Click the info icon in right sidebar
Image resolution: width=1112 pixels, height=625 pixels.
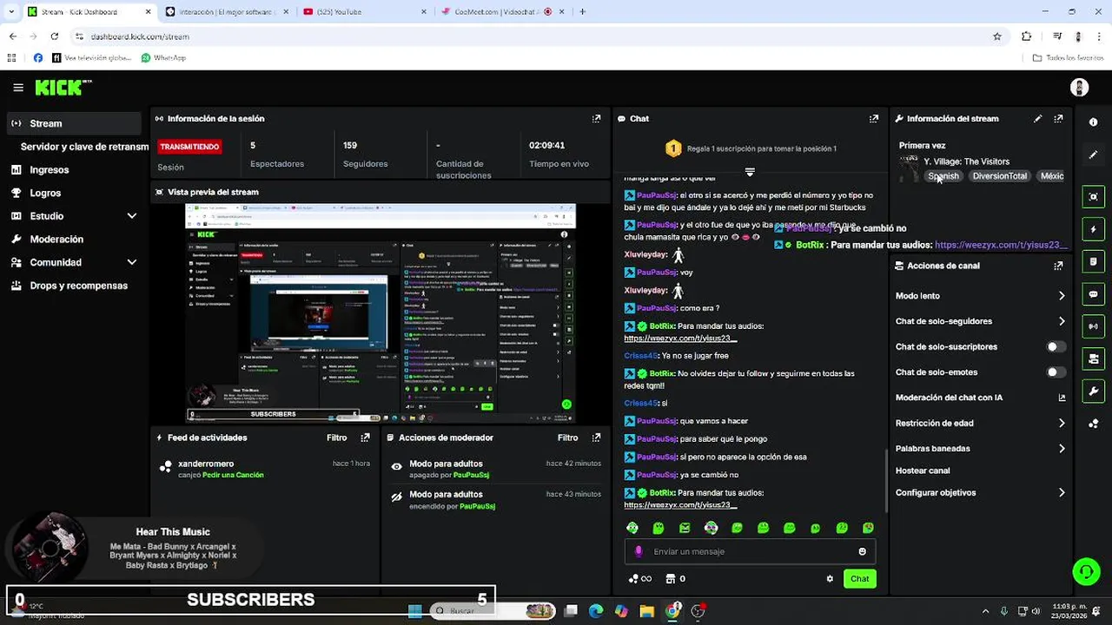[1093, 122]
